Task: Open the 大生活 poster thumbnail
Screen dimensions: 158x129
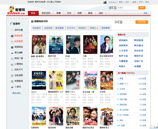Action: coord(106,80)
